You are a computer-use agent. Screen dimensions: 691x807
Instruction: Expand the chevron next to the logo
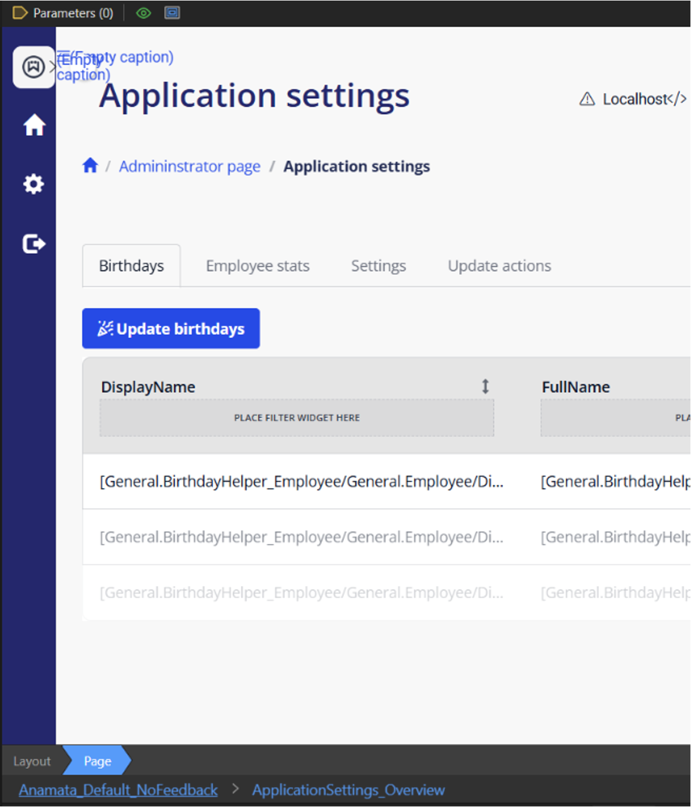click(53, 67)
